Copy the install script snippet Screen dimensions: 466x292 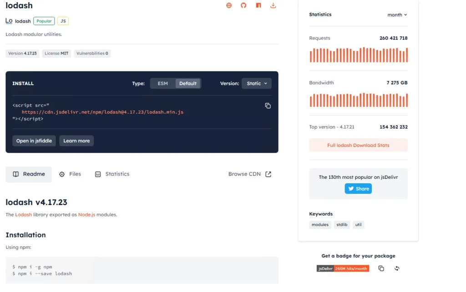268,106
